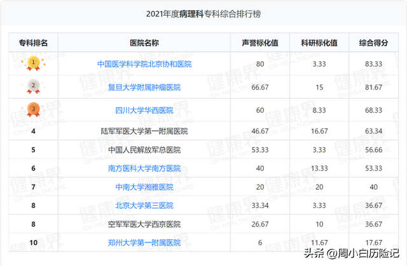Click total score 56.66 cell

(x=374, y=150)
